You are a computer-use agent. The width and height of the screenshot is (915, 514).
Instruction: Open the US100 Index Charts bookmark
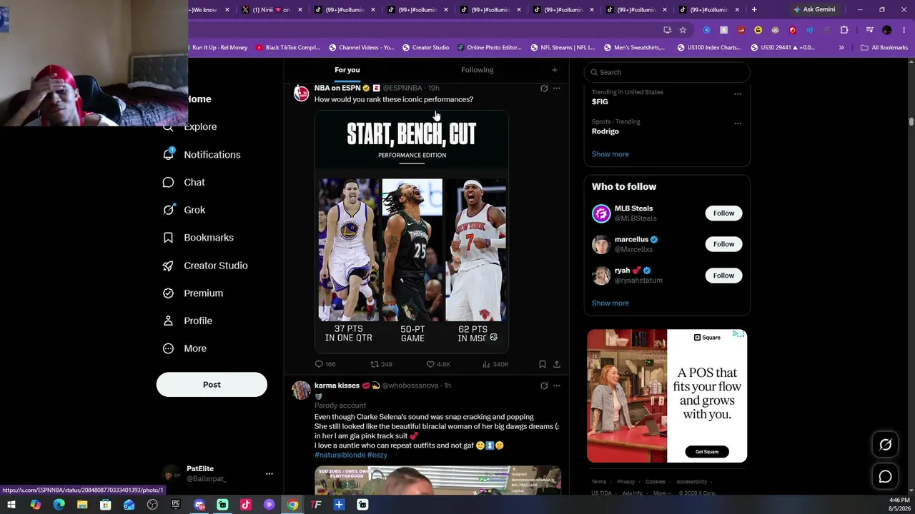pyautogui.click(x=708, y=48)
